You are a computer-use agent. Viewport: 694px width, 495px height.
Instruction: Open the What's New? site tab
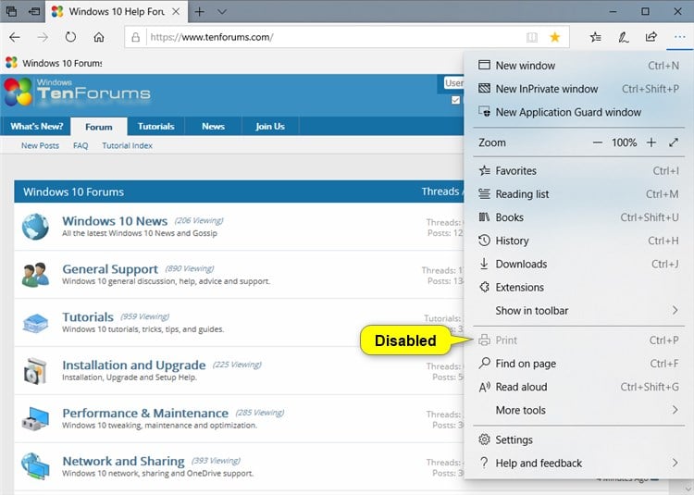pos(37,127)
